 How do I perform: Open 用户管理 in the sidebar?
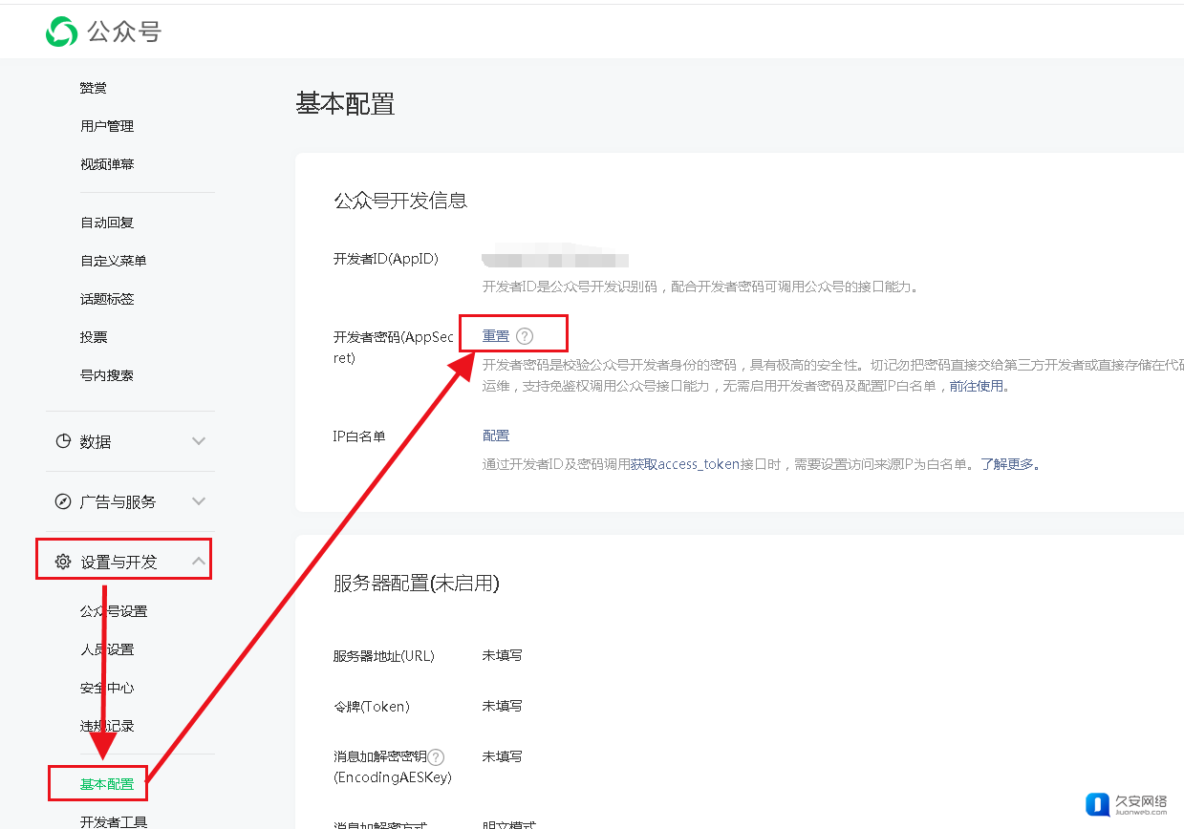pos(107,126)
